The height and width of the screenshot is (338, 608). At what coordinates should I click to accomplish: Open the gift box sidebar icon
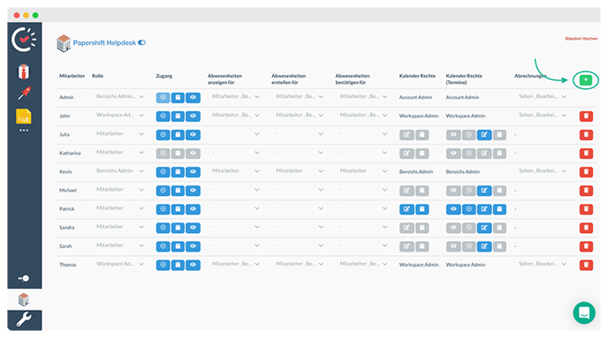pyautogui.click(x=24, y=72)
